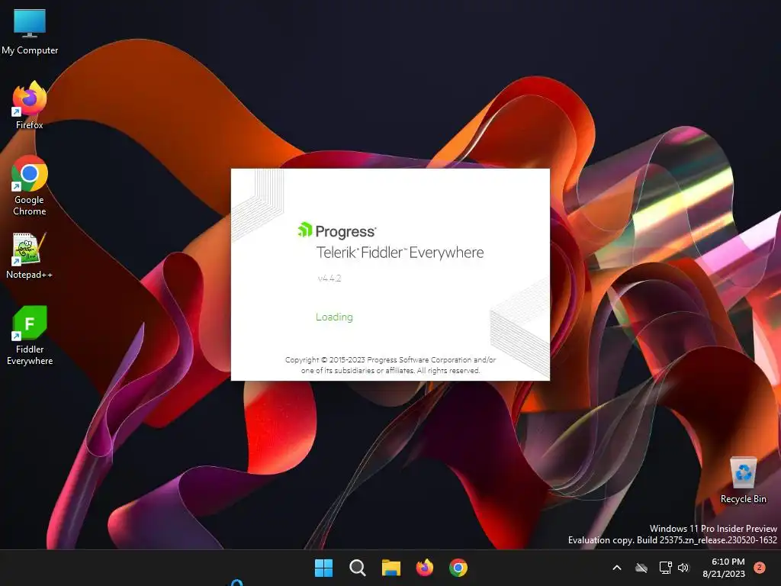Click the green Loading status text

click(334, 317)
